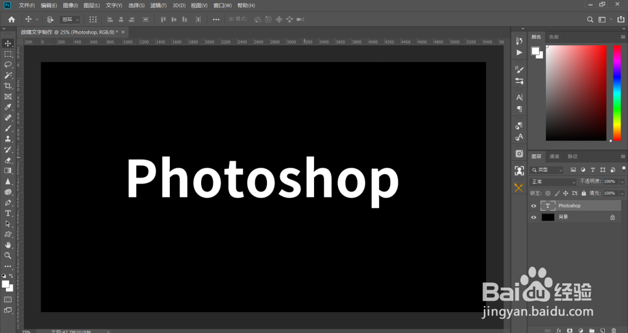
Task: Toggle Quick Mask mode
Action: coord(8,299)
